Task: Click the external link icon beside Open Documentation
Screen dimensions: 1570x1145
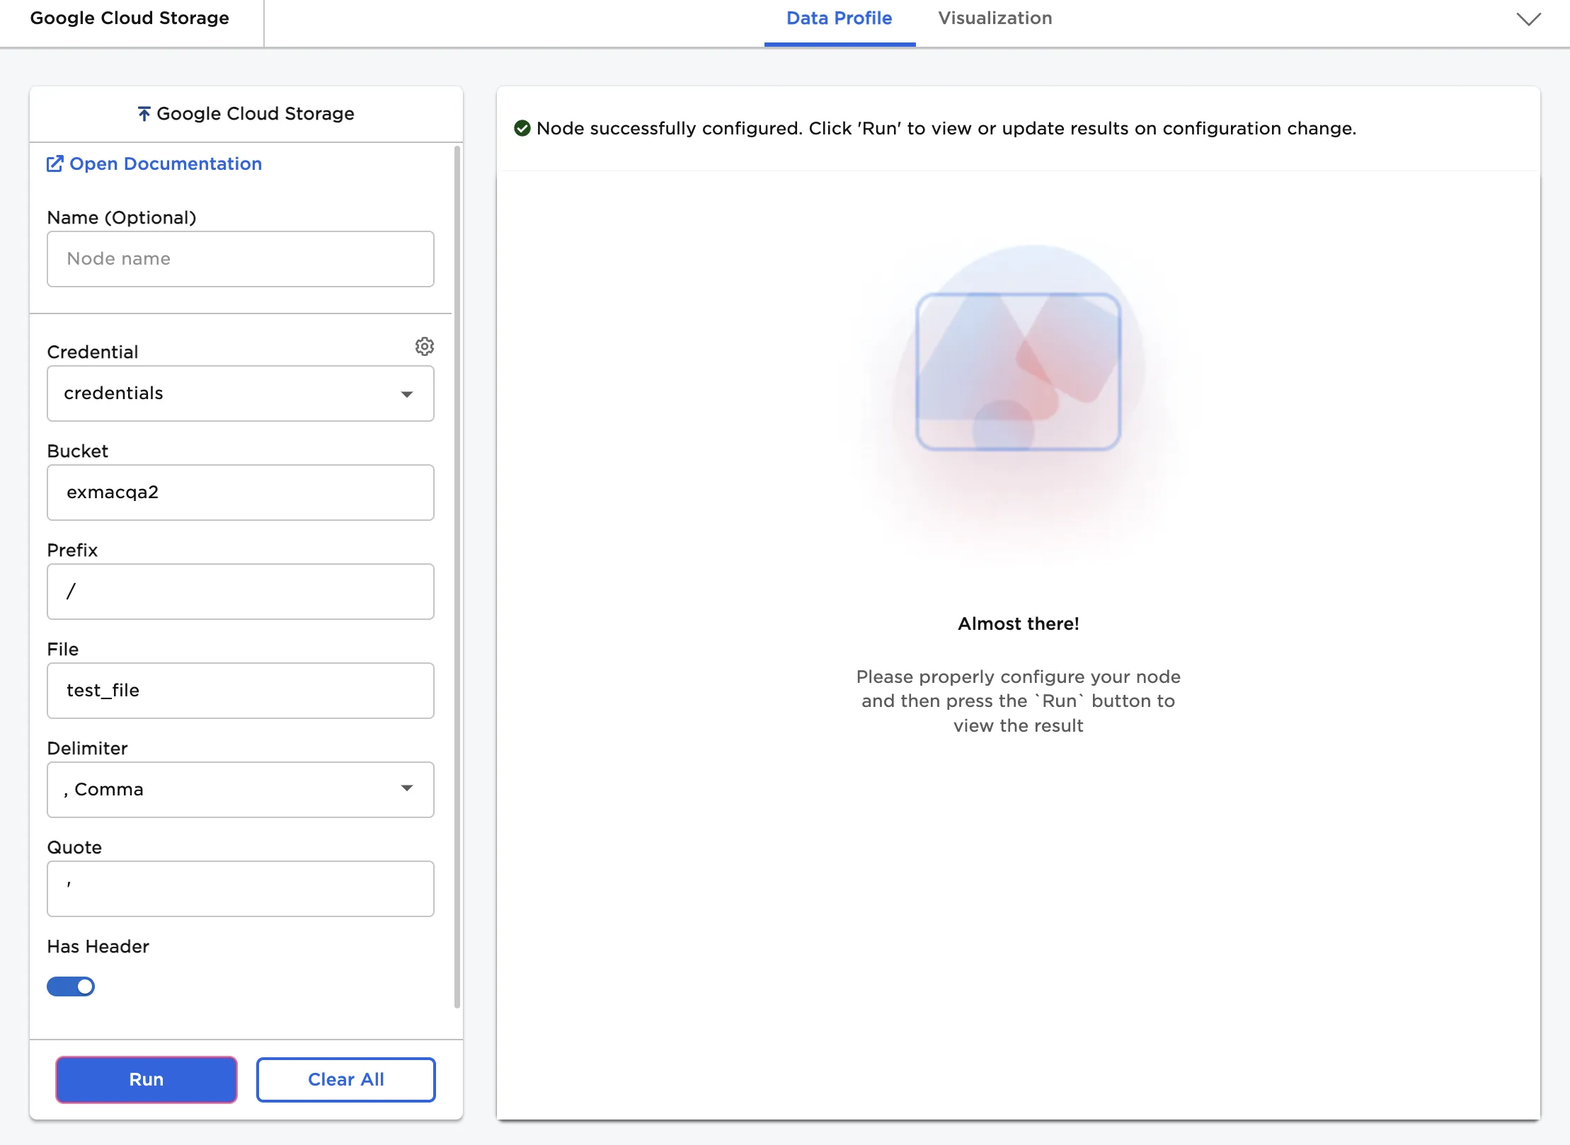Action: point(55,164)
